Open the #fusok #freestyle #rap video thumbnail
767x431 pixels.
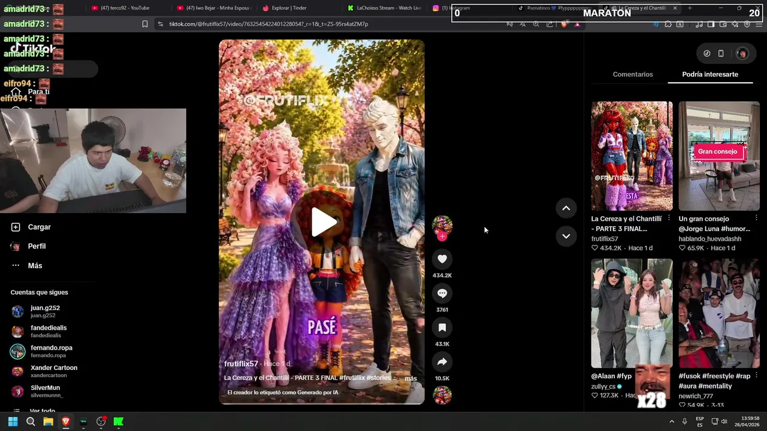click(719, 313)
